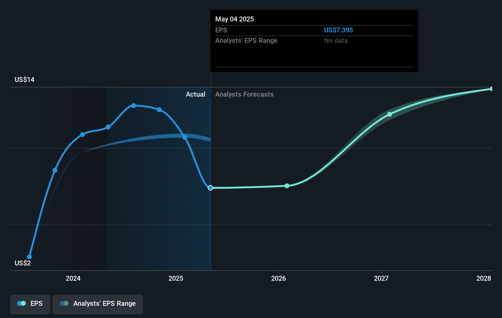
Task: Select the early 2027 forecast data point
Action: tap(389, 114)
